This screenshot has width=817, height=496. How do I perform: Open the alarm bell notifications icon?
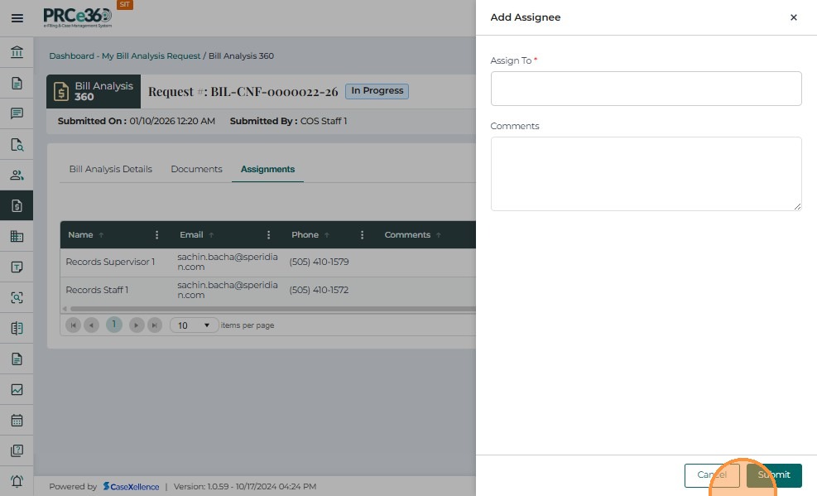click(17, 481)
